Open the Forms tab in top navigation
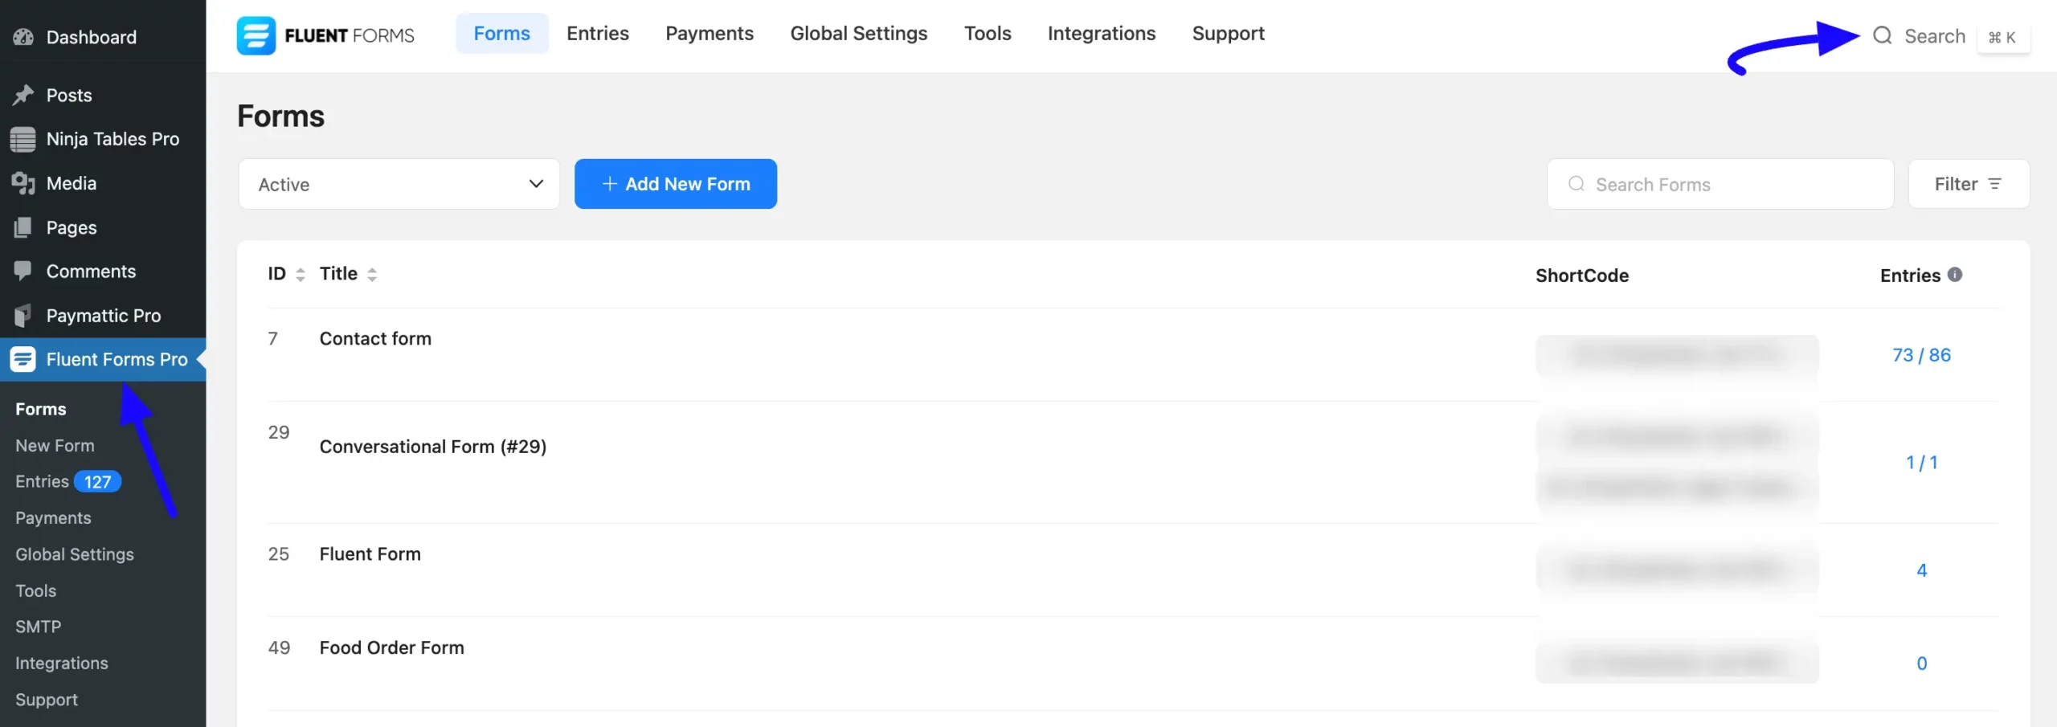 point(501,34)
